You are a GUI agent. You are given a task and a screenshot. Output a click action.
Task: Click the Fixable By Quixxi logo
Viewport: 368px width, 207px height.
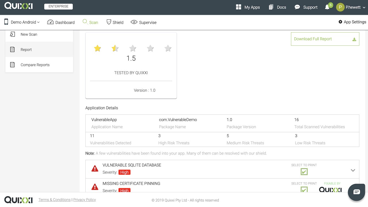tap(330, 189)
